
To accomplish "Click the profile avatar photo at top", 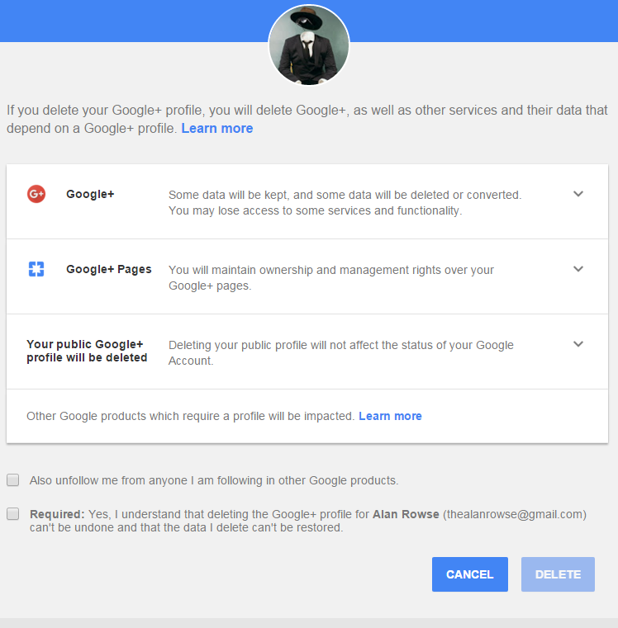I will [x=309, y=45].
